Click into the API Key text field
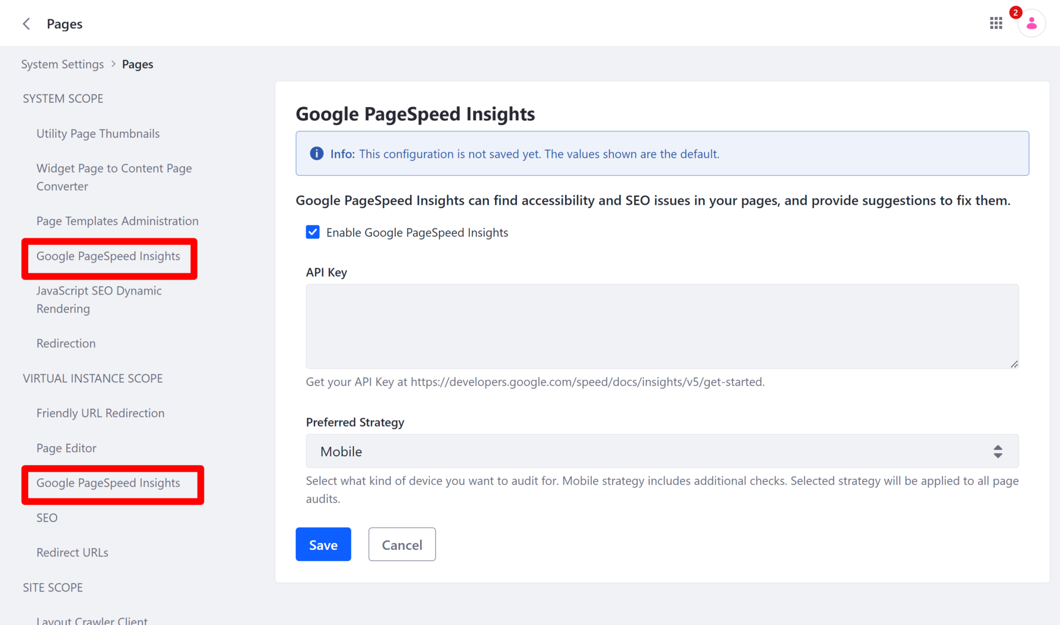 point(661,326)
